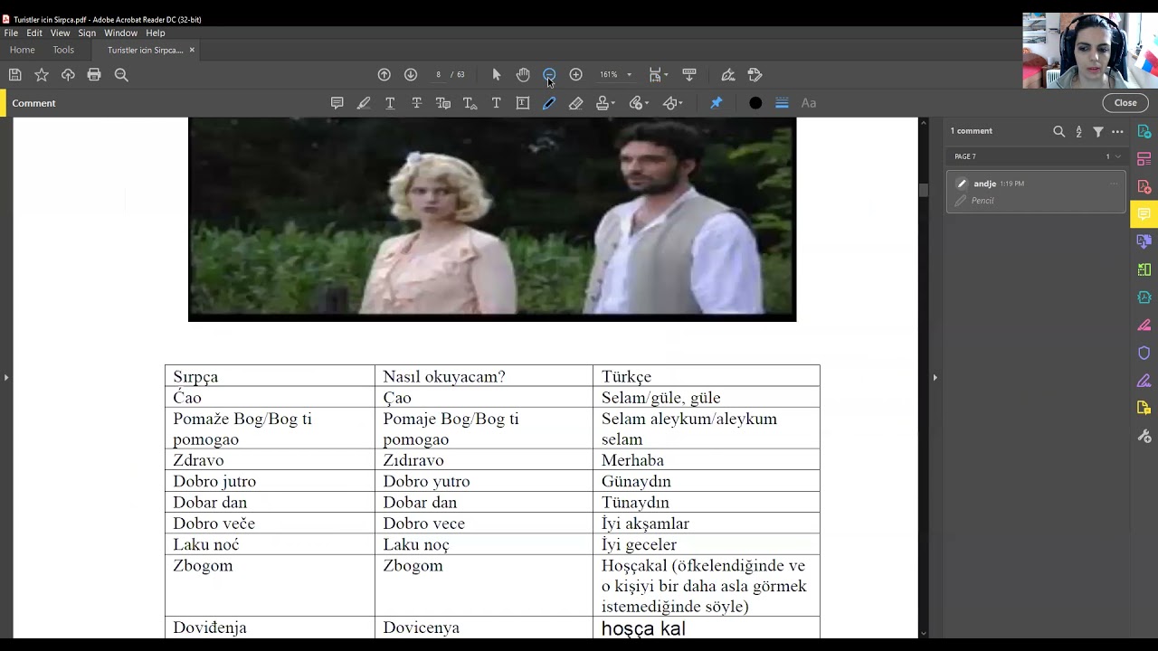Open the fit page options dropdown
The height and width of the screenshot is (651, 1158).
[659, 75]
